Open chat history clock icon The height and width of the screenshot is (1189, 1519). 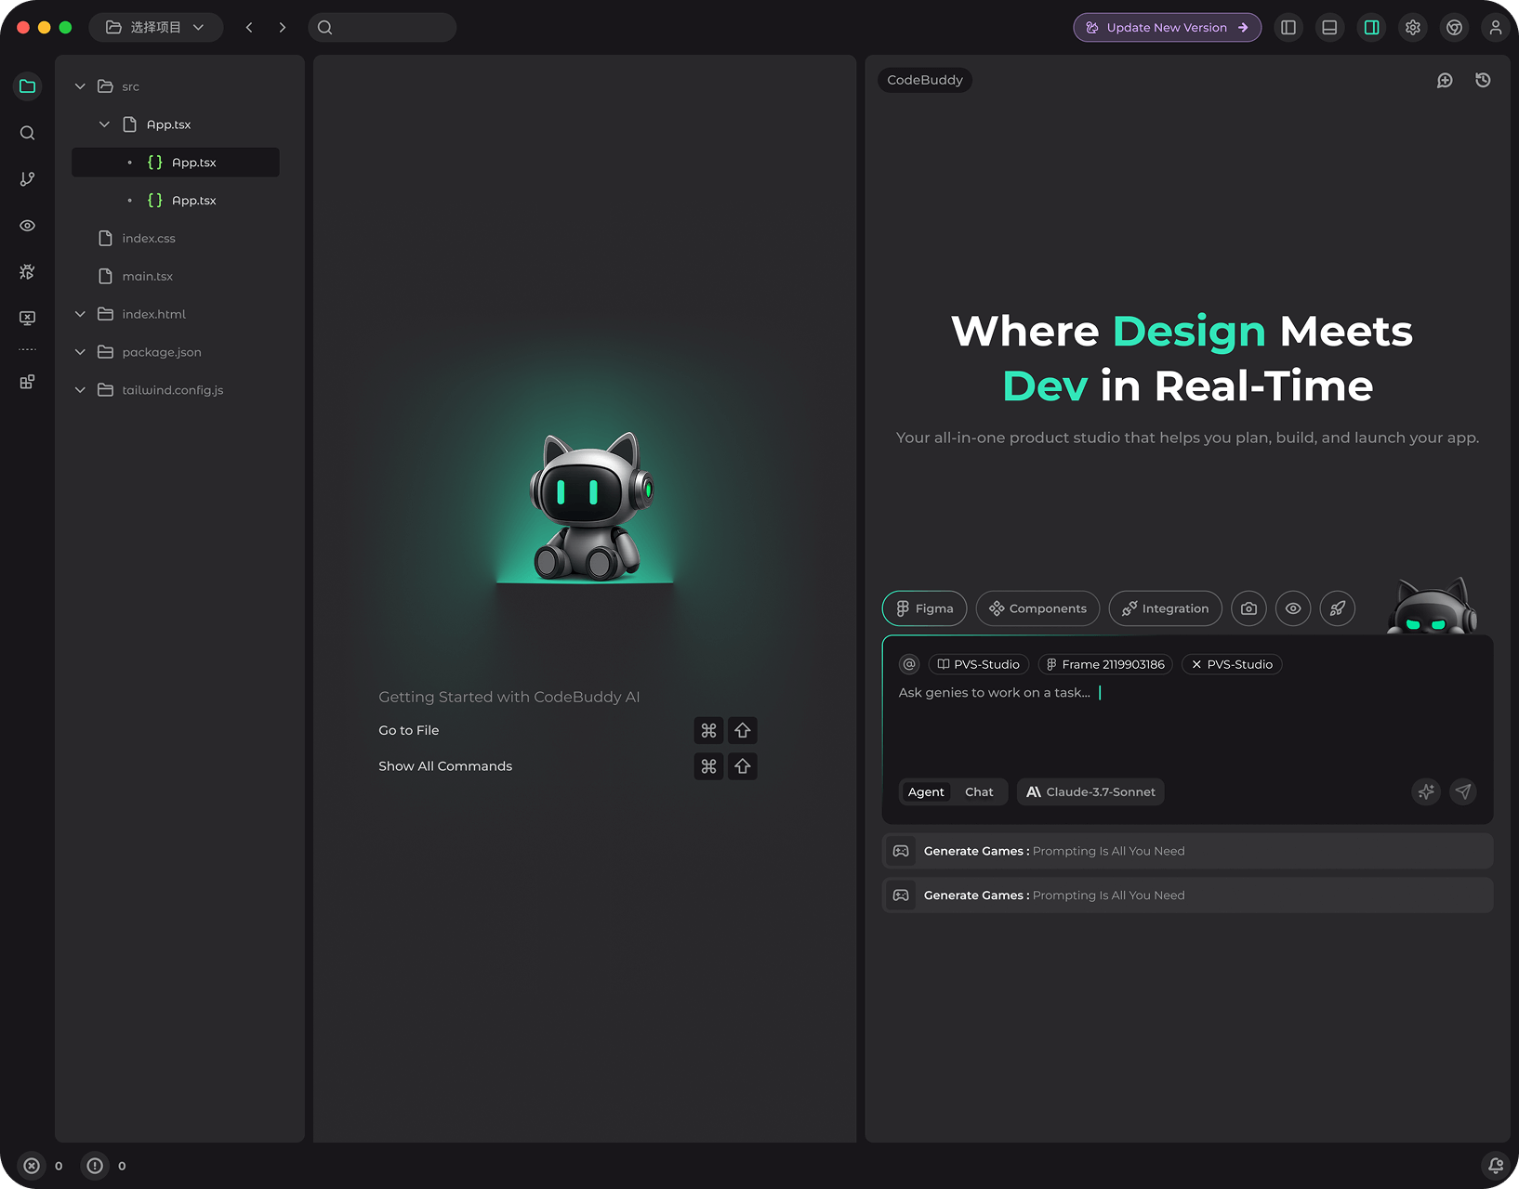pyautogui.click(x=1483, y=81)
